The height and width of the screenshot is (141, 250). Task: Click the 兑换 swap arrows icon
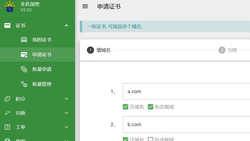click(7, 113)
